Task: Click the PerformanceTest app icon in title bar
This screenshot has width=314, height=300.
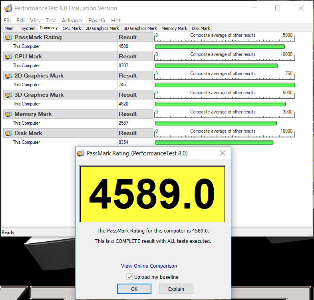Action: pyautogui.click(x=8, y=8)
